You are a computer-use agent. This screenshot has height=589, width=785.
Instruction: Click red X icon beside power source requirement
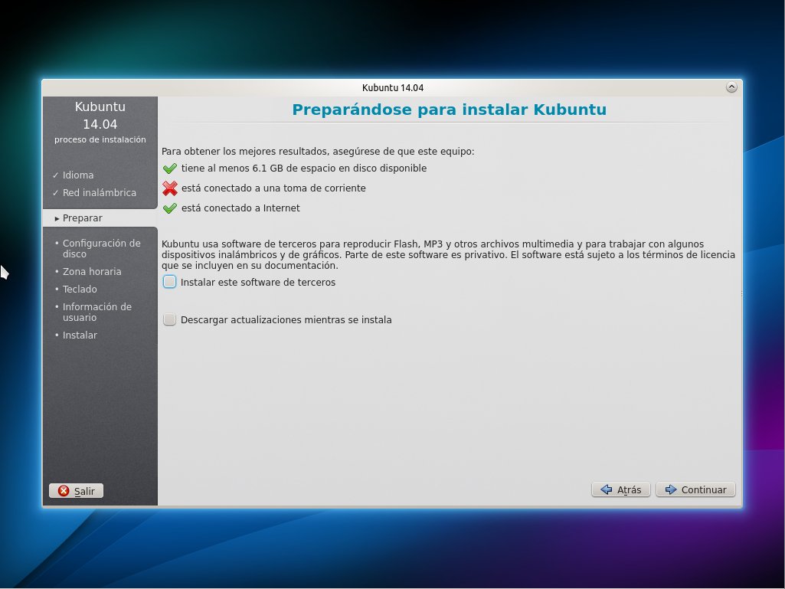[x=170, y=188]
